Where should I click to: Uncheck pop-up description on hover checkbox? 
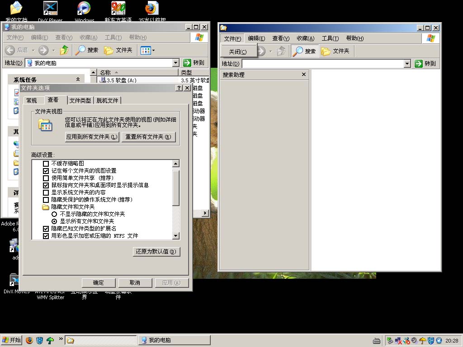[x=46, y=185]
